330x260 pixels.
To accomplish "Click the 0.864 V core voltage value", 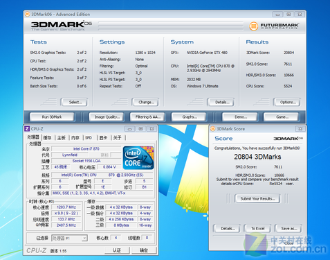I will pos(109,167).
